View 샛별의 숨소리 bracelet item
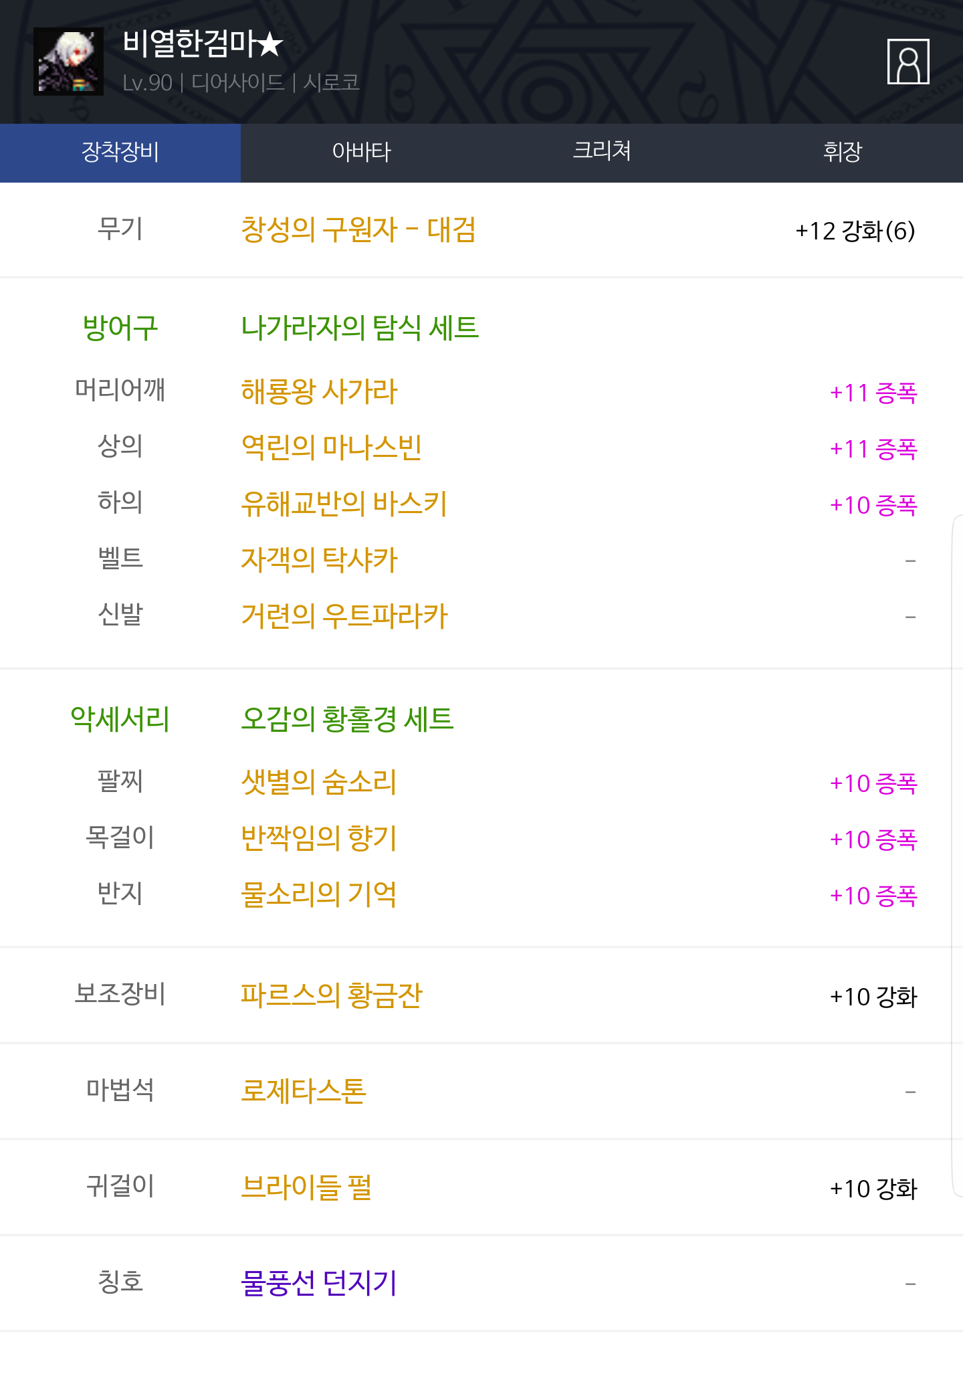The width and height of the screenshot is (963, 1374). tap(318, 782)
